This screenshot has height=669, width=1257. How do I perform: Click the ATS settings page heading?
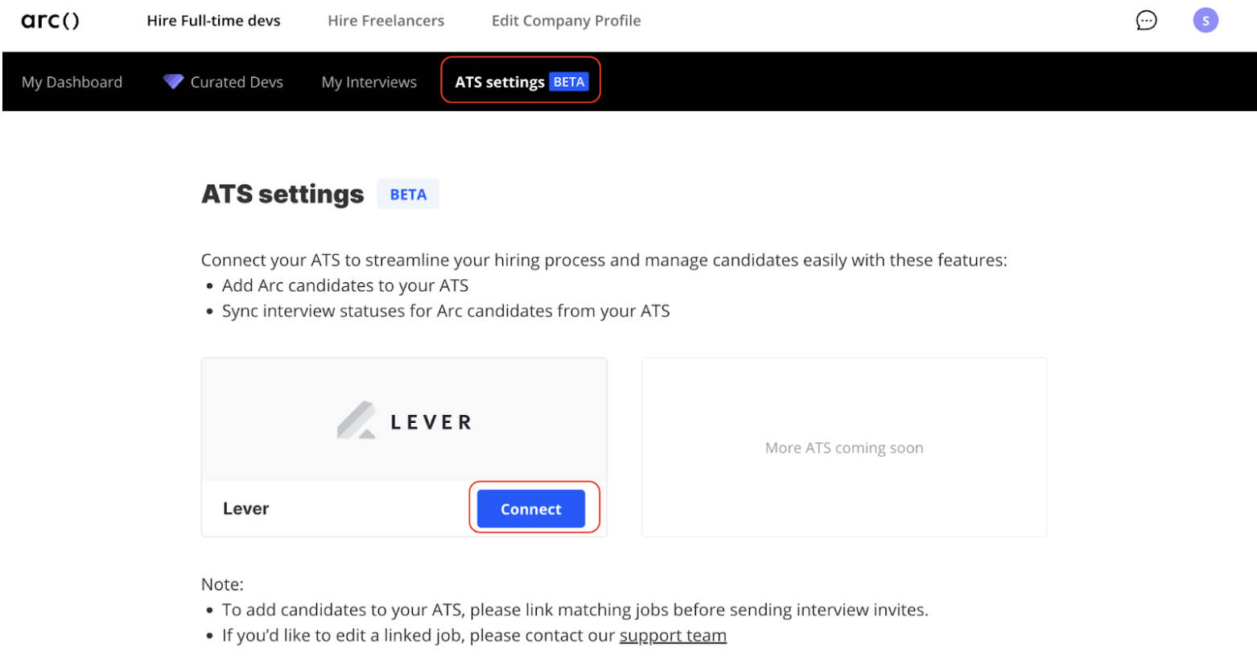click(x=282, y=194)
